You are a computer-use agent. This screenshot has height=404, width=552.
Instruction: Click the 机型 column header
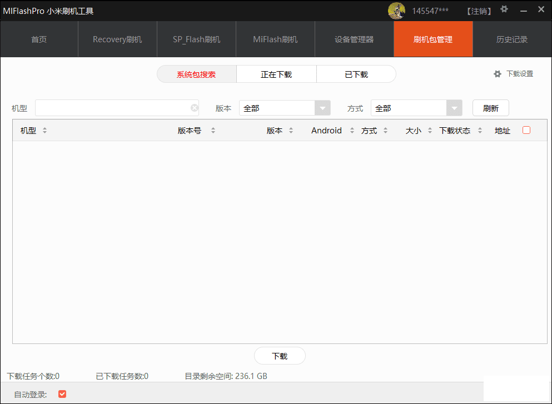tap(28, 131)
